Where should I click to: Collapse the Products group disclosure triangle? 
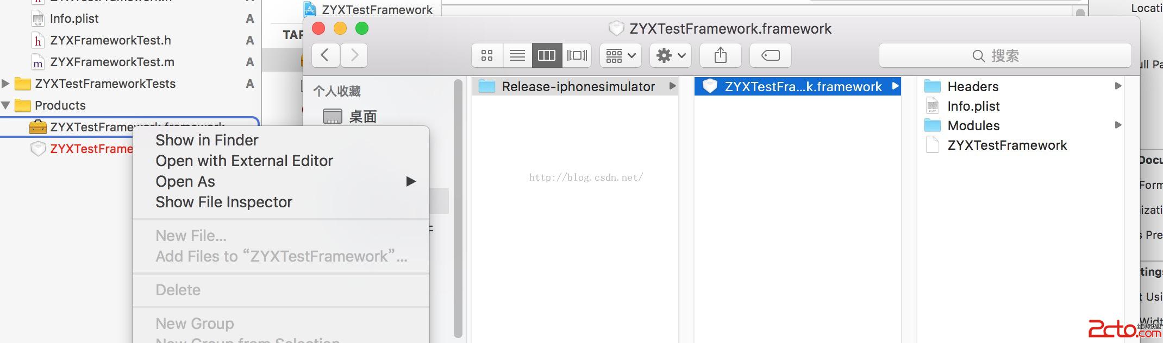[6, 105]
